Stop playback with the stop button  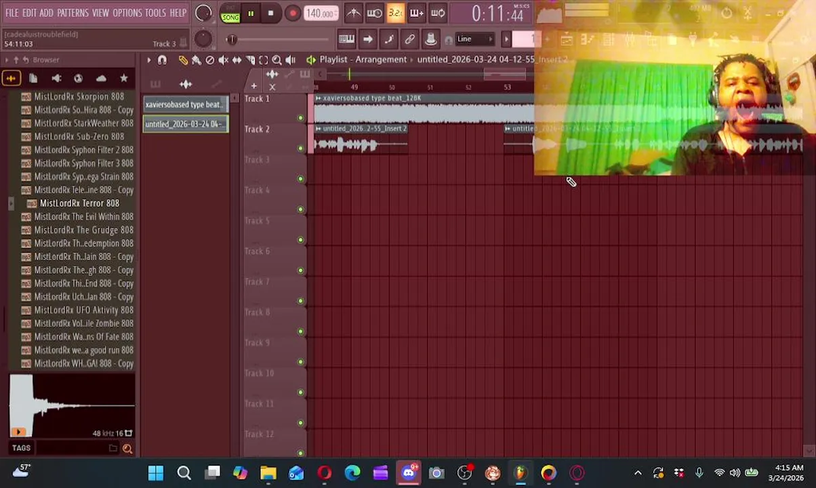tap(270, 13)
